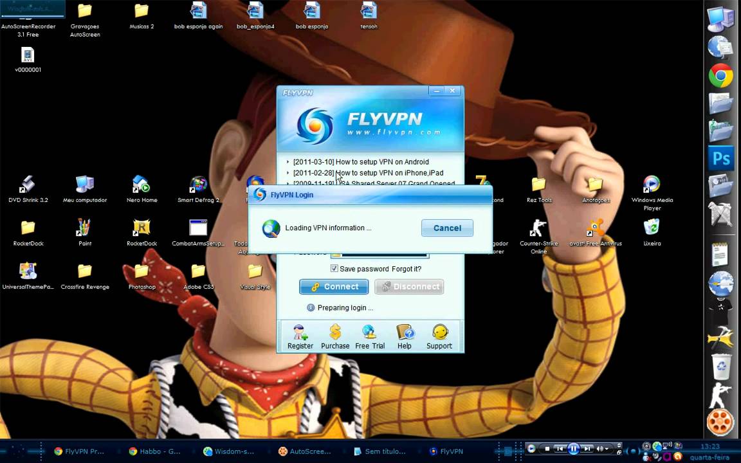
Task: Select the Anotações folder on desktop
Action: [x=596, y=189]
